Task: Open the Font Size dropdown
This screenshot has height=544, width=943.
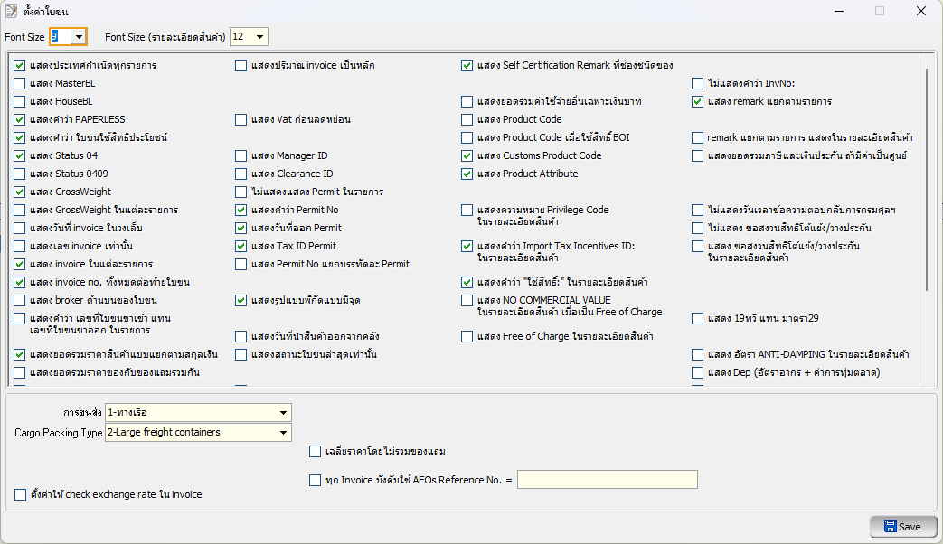Action: point(79,36)
